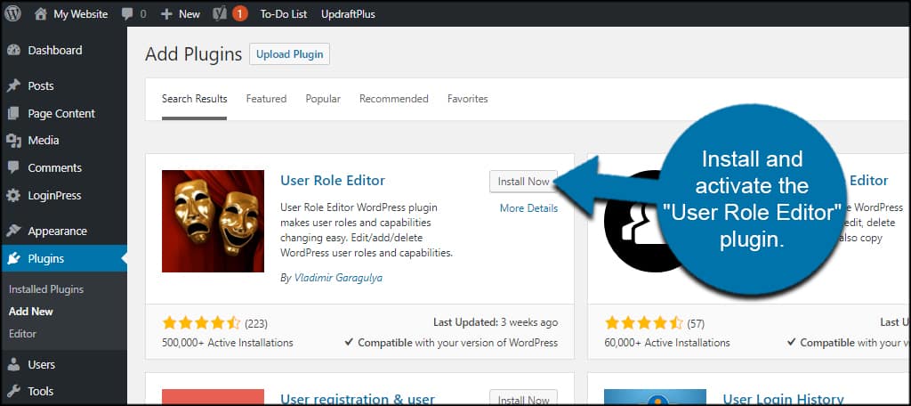Open To-Do List in the admin bar
This screenshot has height=406, width=911.
pyautogui.click(x=284, y=14)
